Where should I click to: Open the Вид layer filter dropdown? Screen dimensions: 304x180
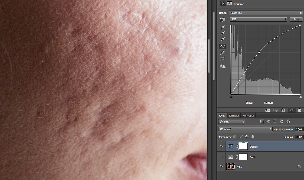[x=232, y=122]
